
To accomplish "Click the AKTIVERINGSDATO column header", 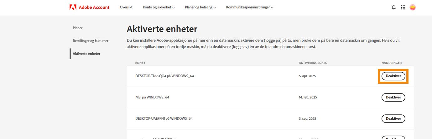I will [x=313, y=63].
